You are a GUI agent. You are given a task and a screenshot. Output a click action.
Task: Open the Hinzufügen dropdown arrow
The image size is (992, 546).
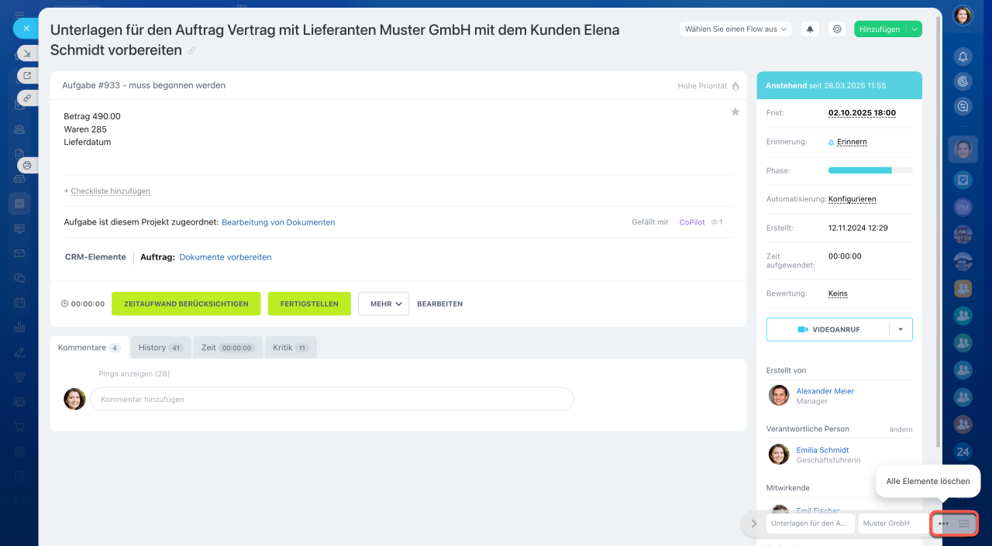tap(914, 29)
